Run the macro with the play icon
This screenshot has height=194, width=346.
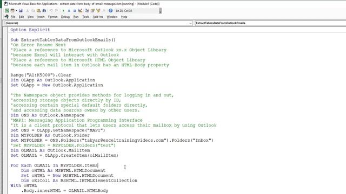[63, 11]
